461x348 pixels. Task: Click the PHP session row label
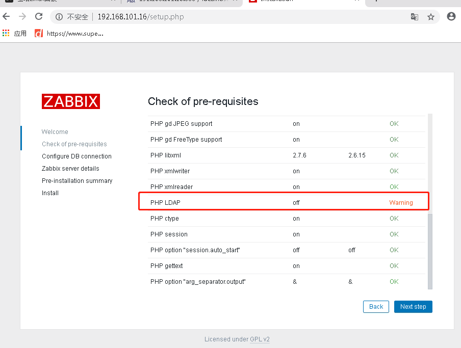(169, 234)
